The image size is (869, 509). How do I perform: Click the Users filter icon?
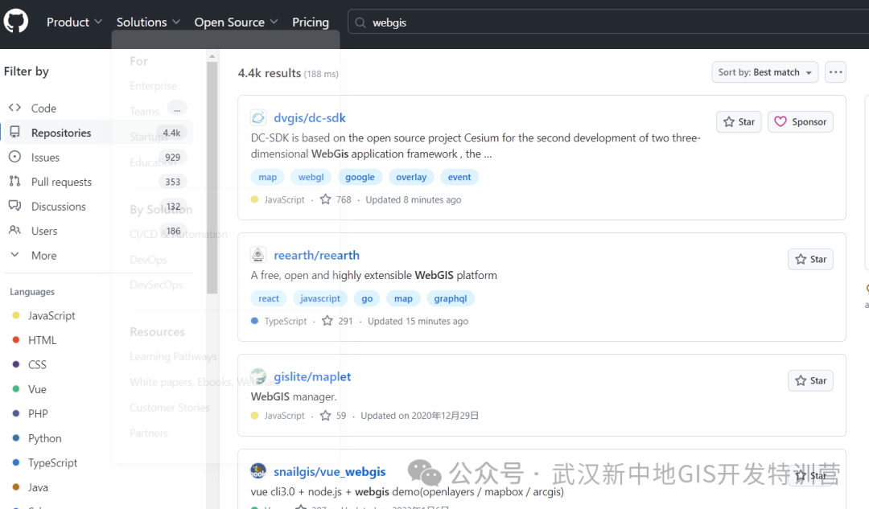[15, 230]
